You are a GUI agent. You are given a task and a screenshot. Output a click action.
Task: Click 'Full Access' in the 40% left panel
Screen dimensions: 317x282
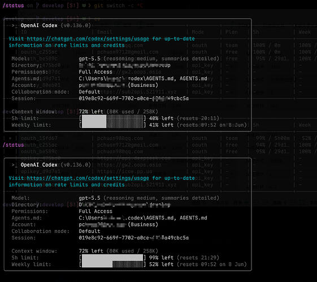coord(95,72)
